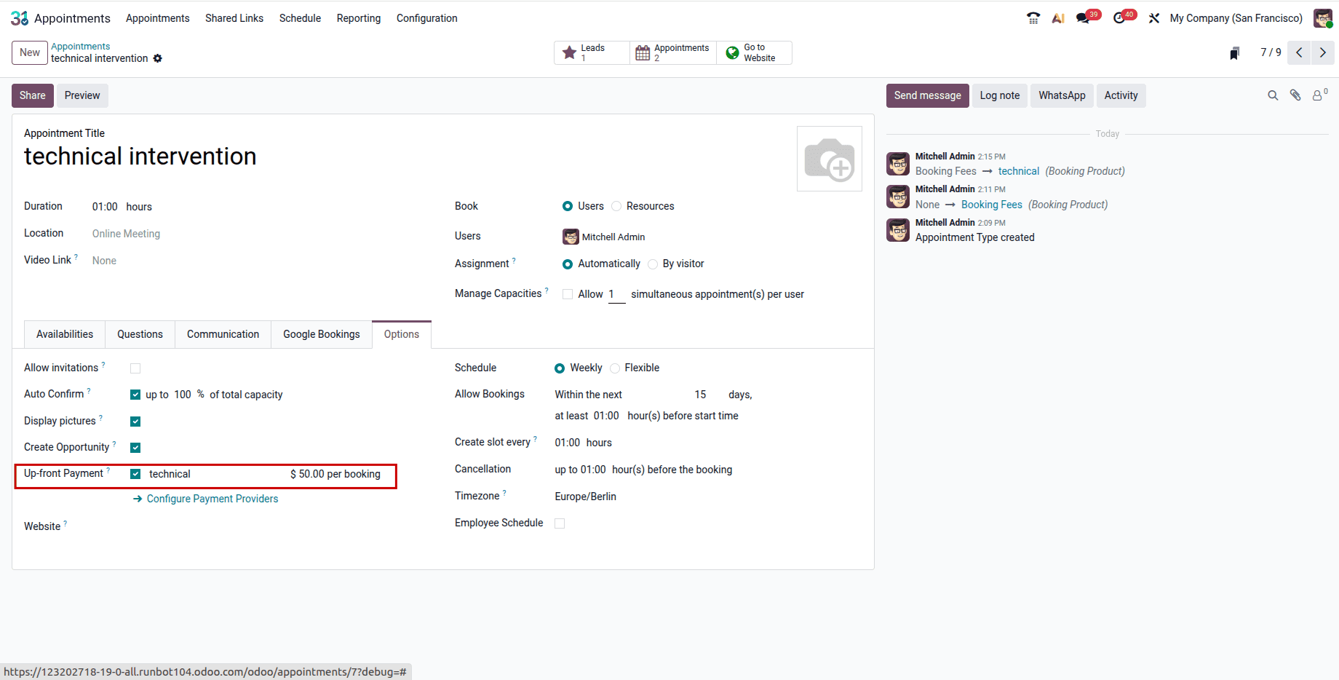Click the Mitchell Admin avatar on the 2:09 PM message
The height and width of the screenshot is (680, 1339).
[x=898, y=230]
